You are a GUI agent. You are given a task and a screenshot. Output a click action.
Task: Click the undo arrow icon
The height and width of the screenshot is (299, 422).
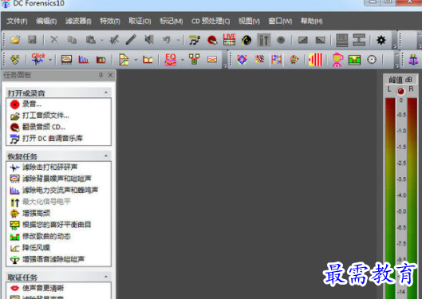click(x=166, y=40)
